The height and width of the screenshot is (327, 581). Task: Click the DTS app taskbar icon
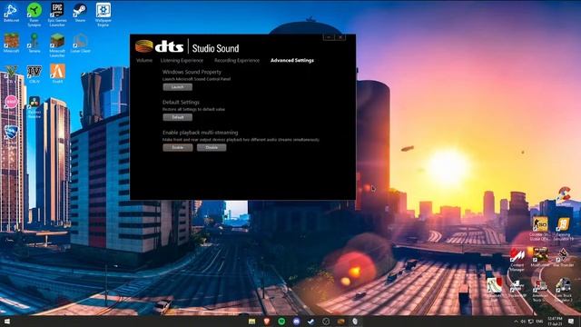[x=341, y=321]
